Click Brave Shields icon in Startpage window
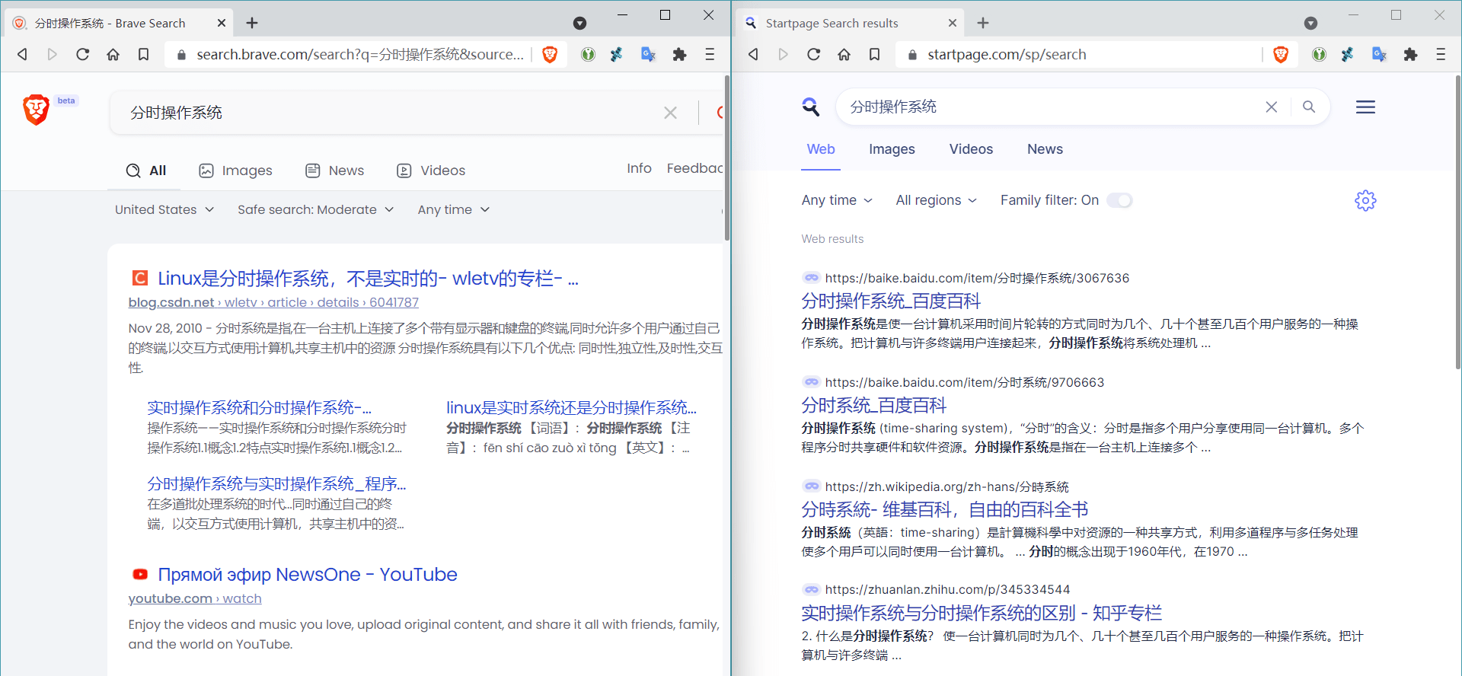This screenshot has height=676, width=1462. pos(1281,54)
